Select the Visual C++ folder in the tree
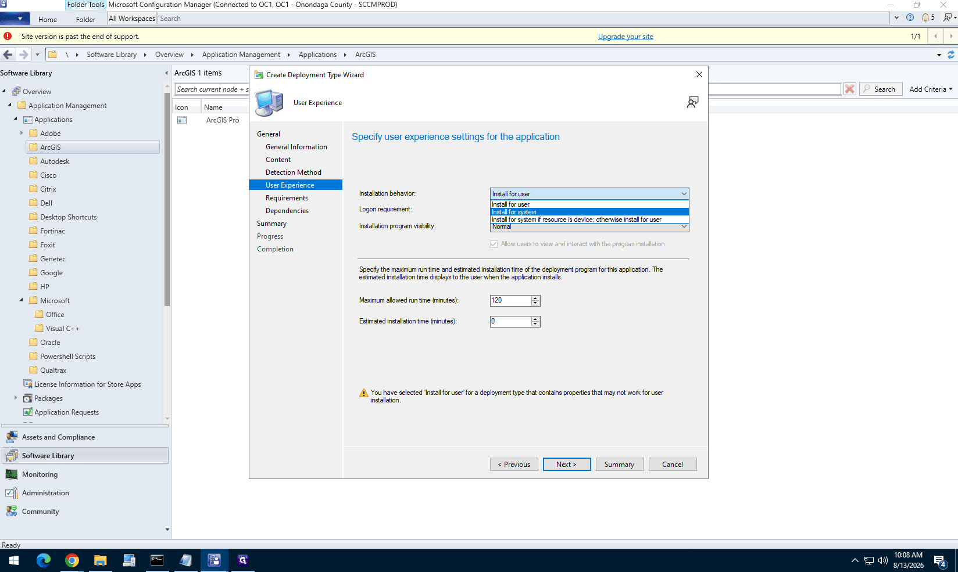Viewport: 958px width, 572px height. coord(63,328)
